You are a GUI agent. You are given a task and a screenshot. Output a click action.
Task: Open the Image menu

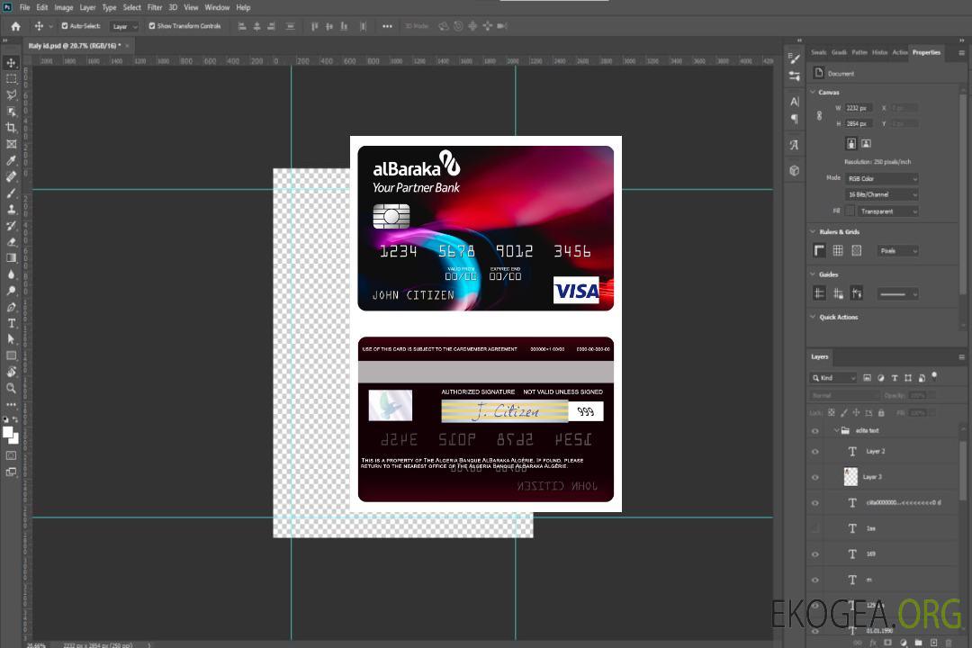(x=63, y=7)
